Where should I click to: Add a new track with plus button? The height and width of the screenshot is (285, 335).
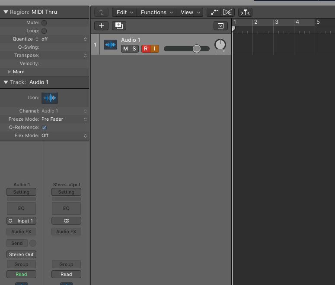101,26
